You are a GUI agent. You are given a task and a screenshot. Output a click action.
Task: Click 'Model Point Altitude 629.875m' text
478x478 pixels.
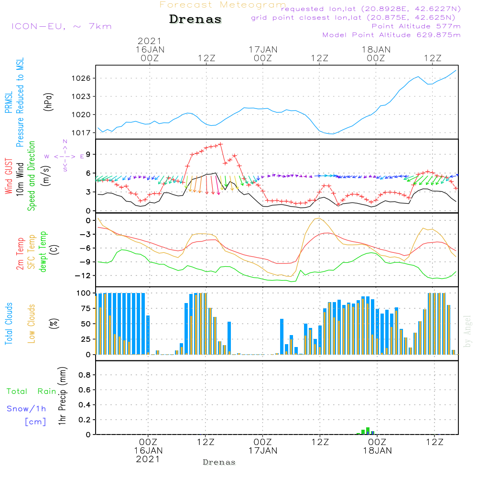tap(391, 35)
